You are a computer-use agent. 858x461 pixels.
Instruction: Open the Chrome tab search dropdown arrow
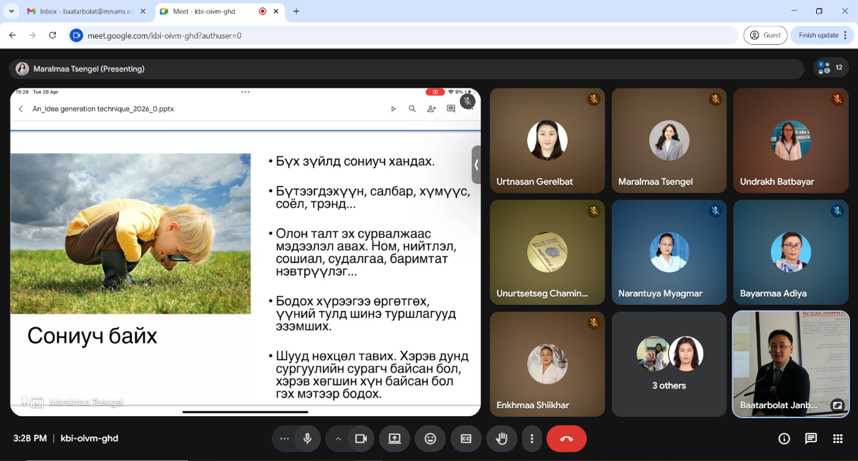[x=11, y=11]
